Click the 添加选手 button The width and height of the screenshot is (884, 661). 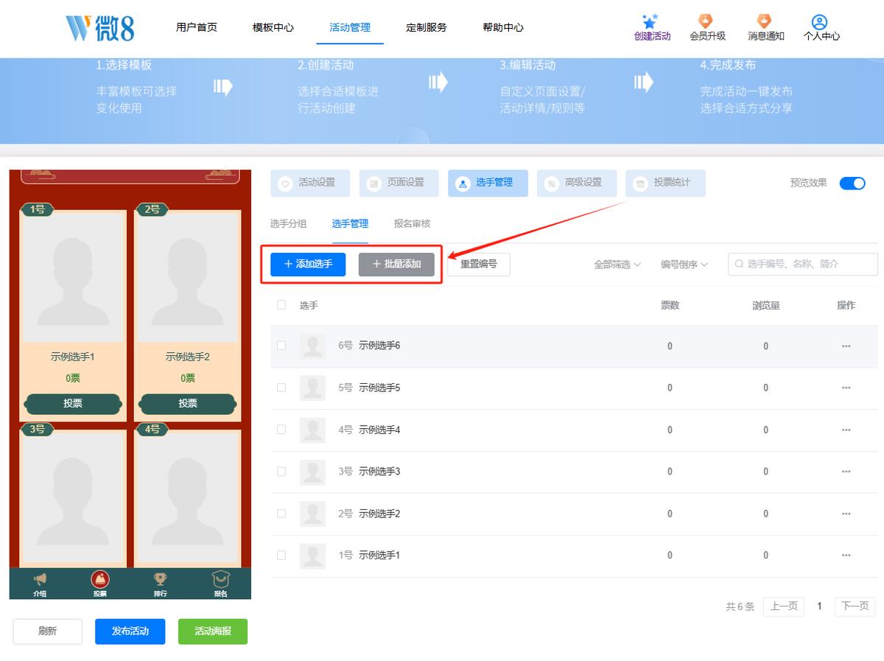coord(308,265)
